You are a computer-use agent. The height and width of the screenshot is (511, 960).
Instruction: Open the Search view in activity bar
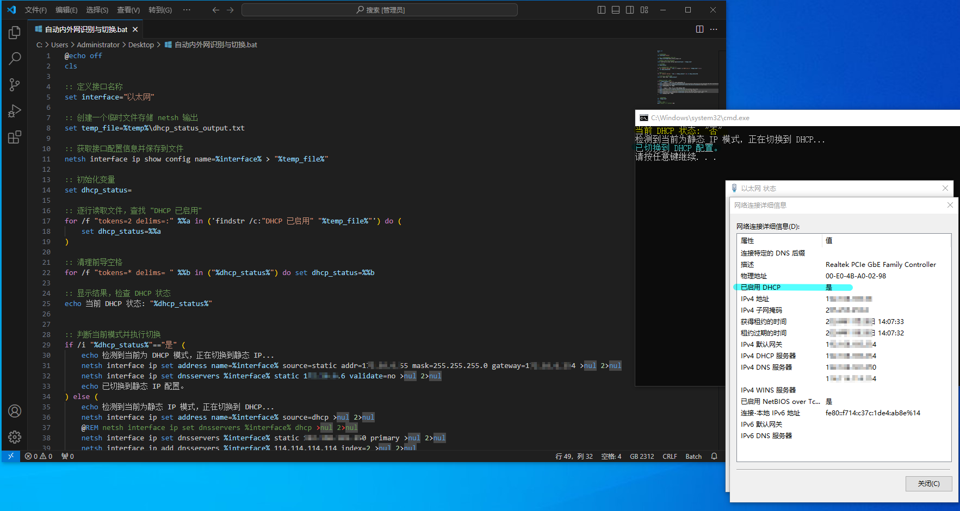click(15, 58)
